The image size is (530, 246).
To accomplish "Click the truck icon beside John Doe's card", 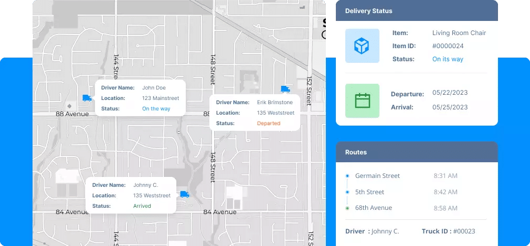I will click(x=87, y=98).
